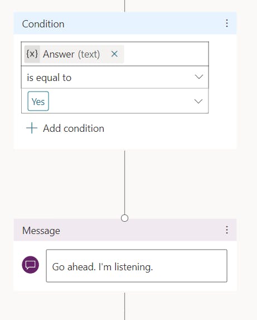The height and width of the screenshot is (320, 257).
Task: Click the connector line below Condition node
Action: point(125,182)
